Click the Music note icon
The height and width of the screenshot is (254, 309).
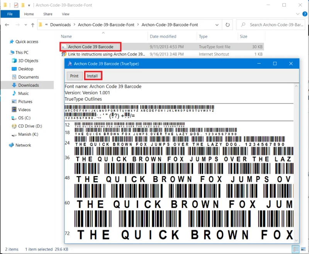click(x=14, y=93)
